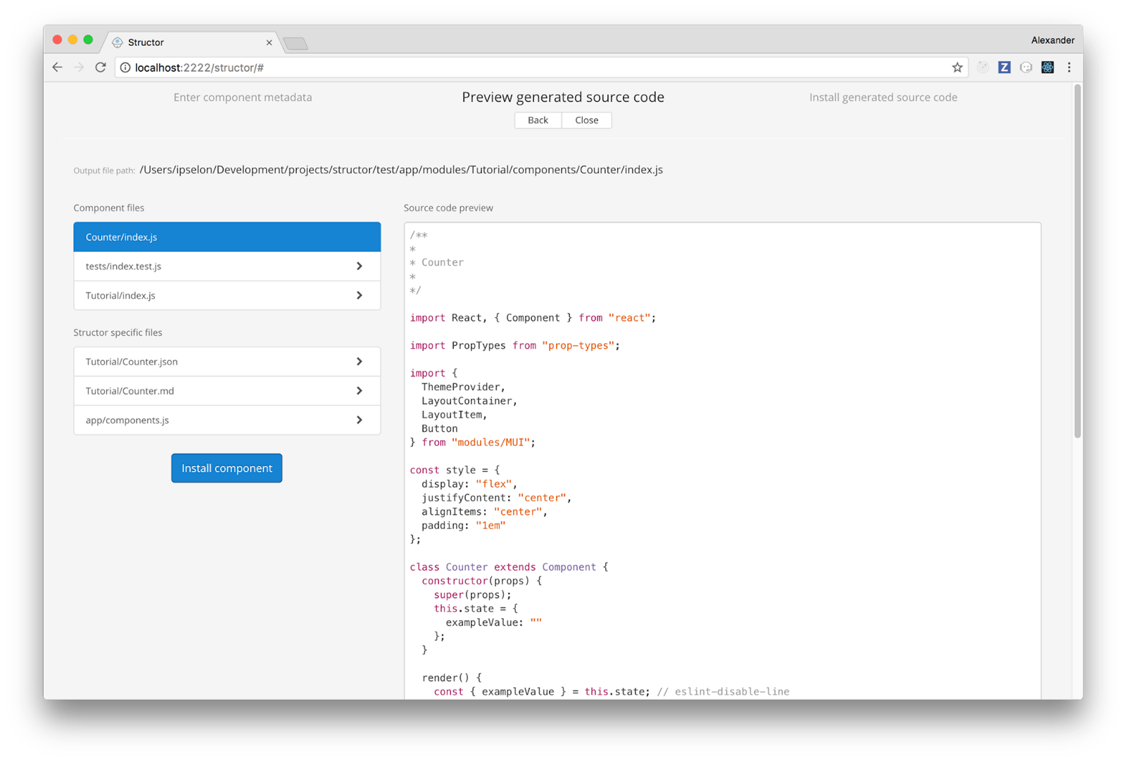Bookmark page using the star icon
Screen dimensions: 1126x761
tap(957, 67)
